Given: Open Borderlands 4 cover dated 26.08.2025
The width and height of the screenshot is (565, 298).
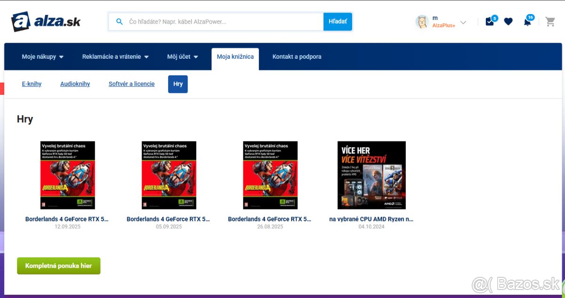Looking at the screenshot, I should click(270, 175).
